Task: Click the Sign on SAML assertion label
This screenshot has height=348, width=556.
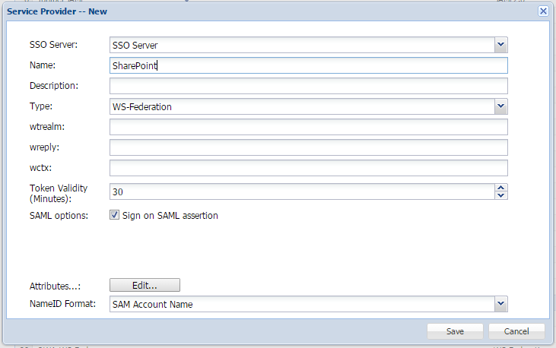Action: coord(170,216)
